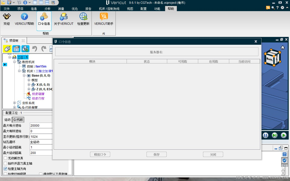Click the 最大运动距离 field showing 200
The image size is (290, 181).
click(41, 153)
